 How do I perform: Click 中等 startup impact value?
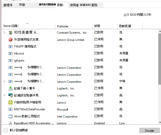click(x=122, y=81)
